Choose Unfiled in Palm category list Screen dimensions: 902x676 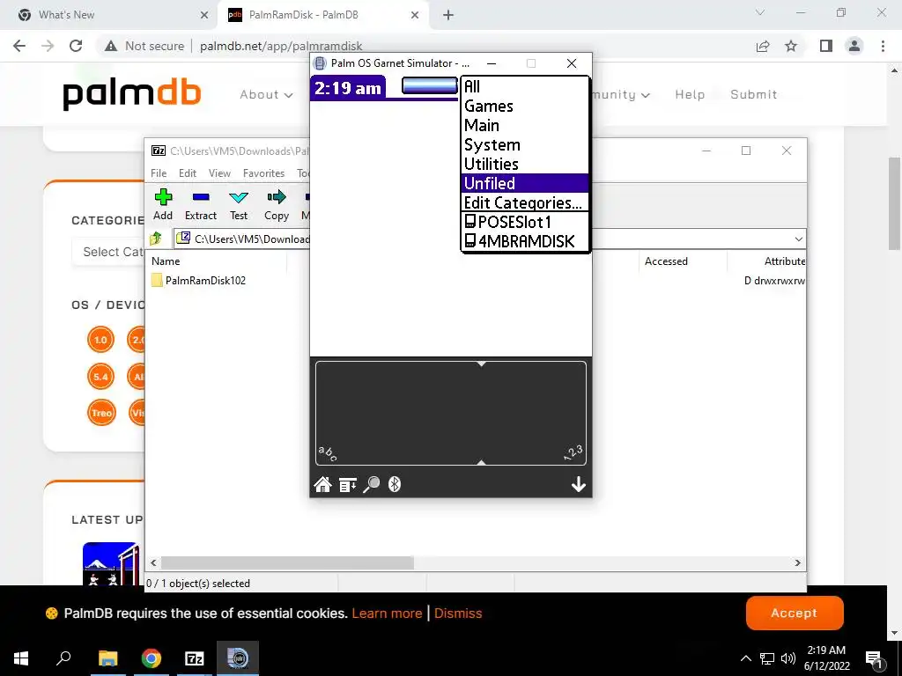pos(525,183)
